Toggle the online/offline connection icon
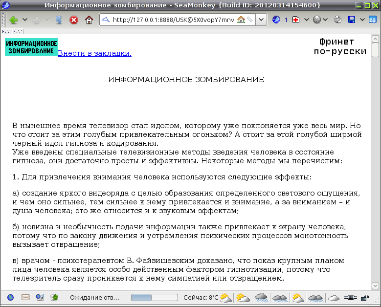The width and height of the screenshot is (381, 307). pyautogui.click(x=349, y=297)
